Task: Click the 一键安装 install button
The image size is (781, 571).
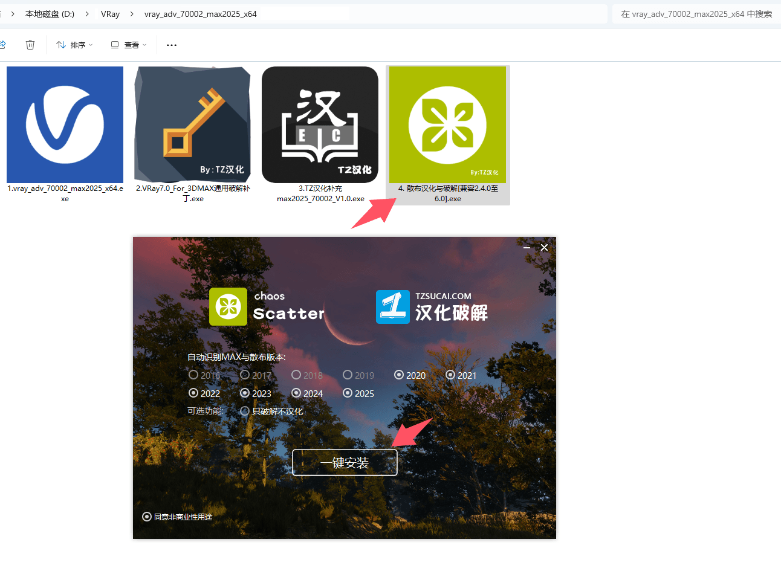Action: (x=345, y=462)
